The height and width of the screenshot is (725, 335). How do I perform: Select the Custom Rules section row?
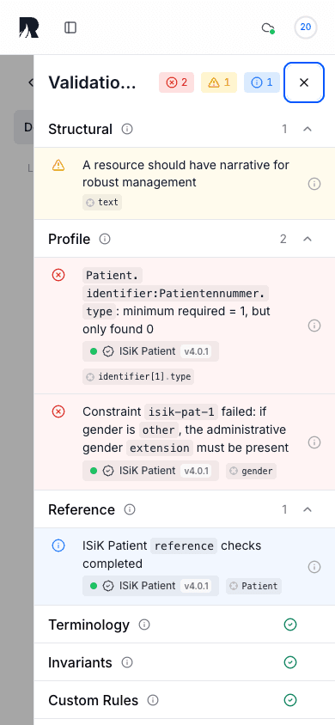click(x=185, y=700)
